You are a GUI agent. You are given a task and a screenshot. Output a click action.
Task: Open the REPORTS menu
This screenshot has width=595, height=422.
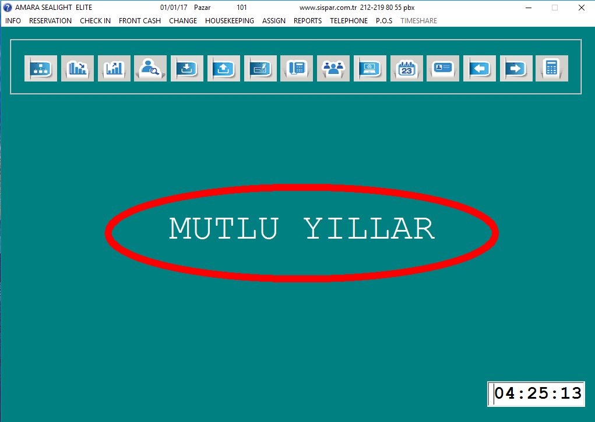[308, 20]
